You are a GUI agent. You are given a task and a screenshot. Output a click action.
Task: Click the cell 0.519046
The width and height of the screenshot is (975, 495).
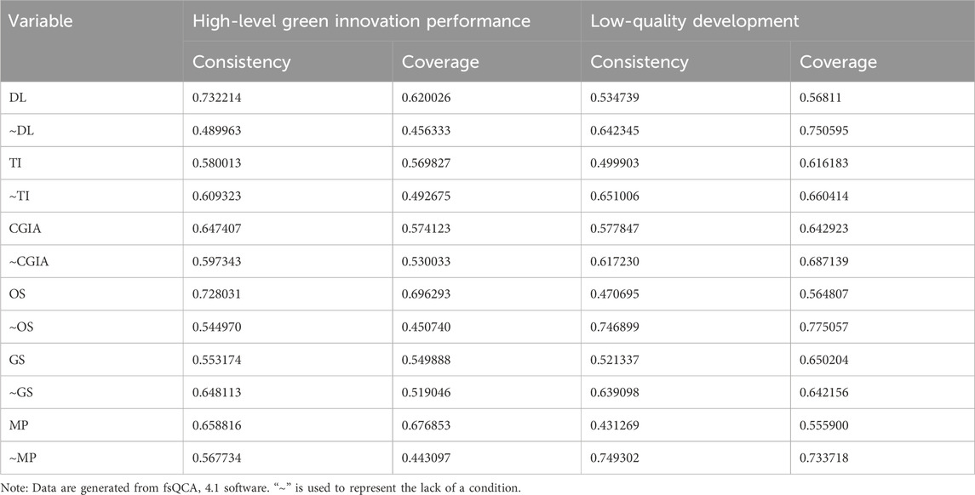point(427,393)
